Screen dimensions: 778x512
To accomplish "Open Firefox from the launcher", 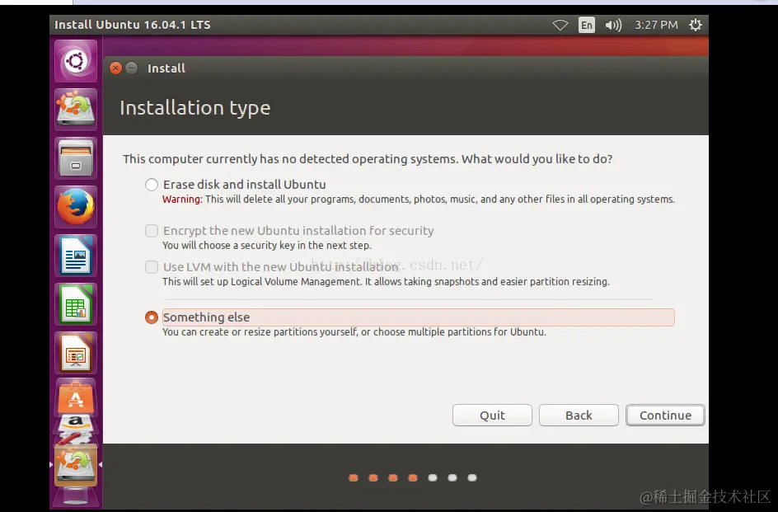I will click(75, 207).
